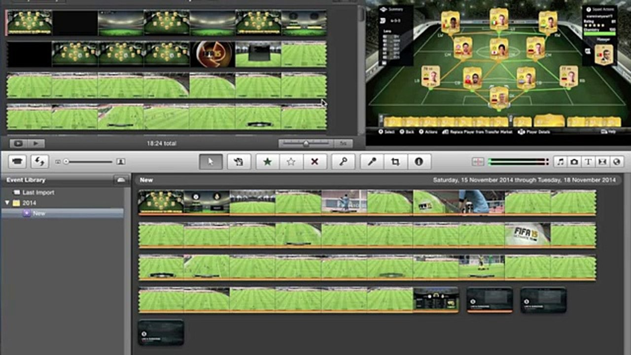
Task: Swap the Events and Projects panes
Action: (39, 162)
